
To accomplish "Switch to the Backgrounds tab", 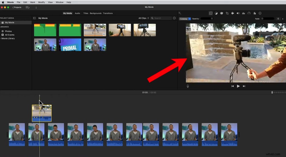I will [96, 13].
